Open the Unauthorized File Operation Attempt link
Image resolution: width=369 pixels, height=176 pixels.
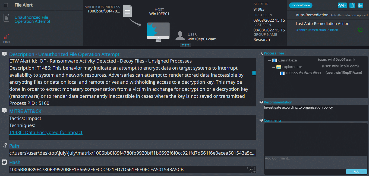(33, 19)
